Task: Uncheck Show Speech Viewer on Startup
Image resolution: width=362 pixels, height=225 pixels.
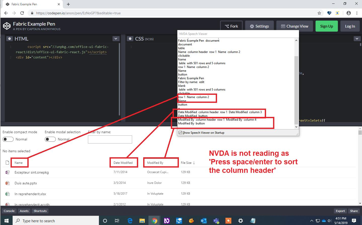Action: (180, 133)
